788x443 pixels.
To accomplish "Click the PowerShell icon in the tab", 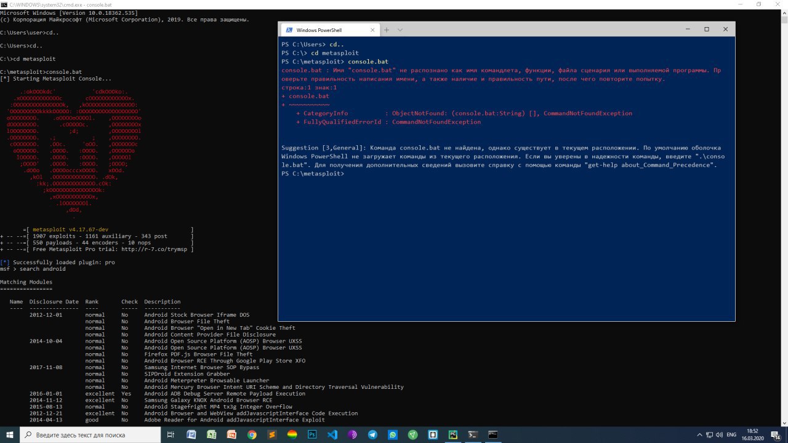I will pyautogui.click(x=288, y=30).
